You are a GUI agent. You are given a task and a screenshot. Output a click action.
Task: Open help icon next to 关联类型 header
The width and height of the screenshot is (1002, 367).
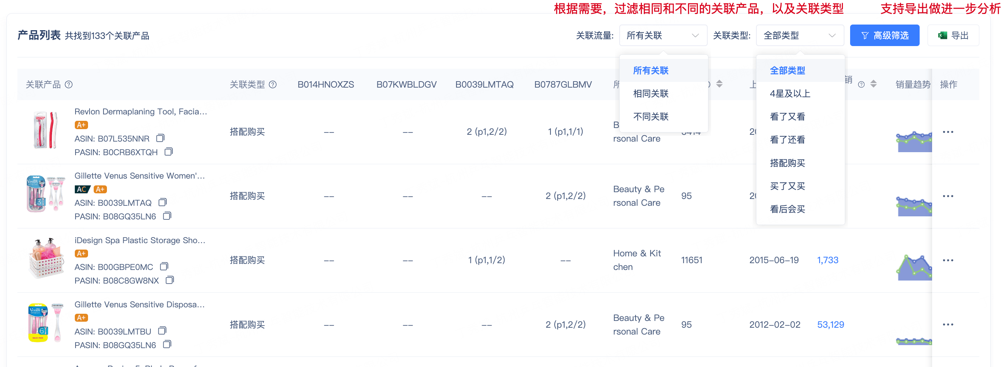(x=273, y=84)
